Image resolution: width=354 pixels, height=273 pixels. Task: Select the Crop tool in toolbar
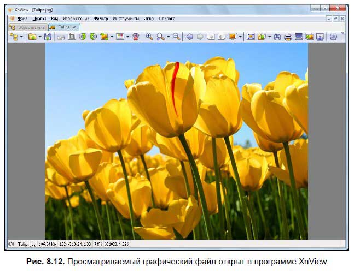click(x=72, y=37)
